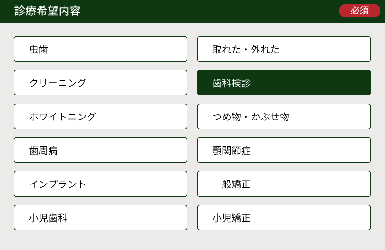Click the dark green selected checkup button
The width and height of the screenshot is (385, 250).
tap(283, 83)
